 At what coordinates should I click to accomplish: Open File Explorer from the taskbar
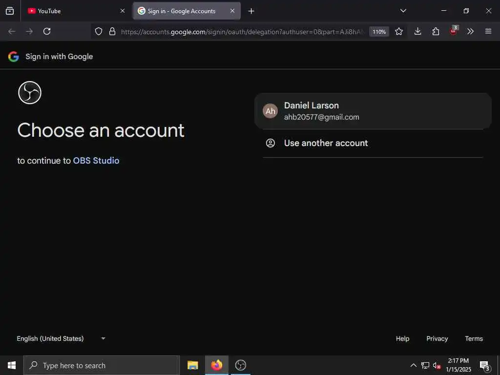pos(192,365)
